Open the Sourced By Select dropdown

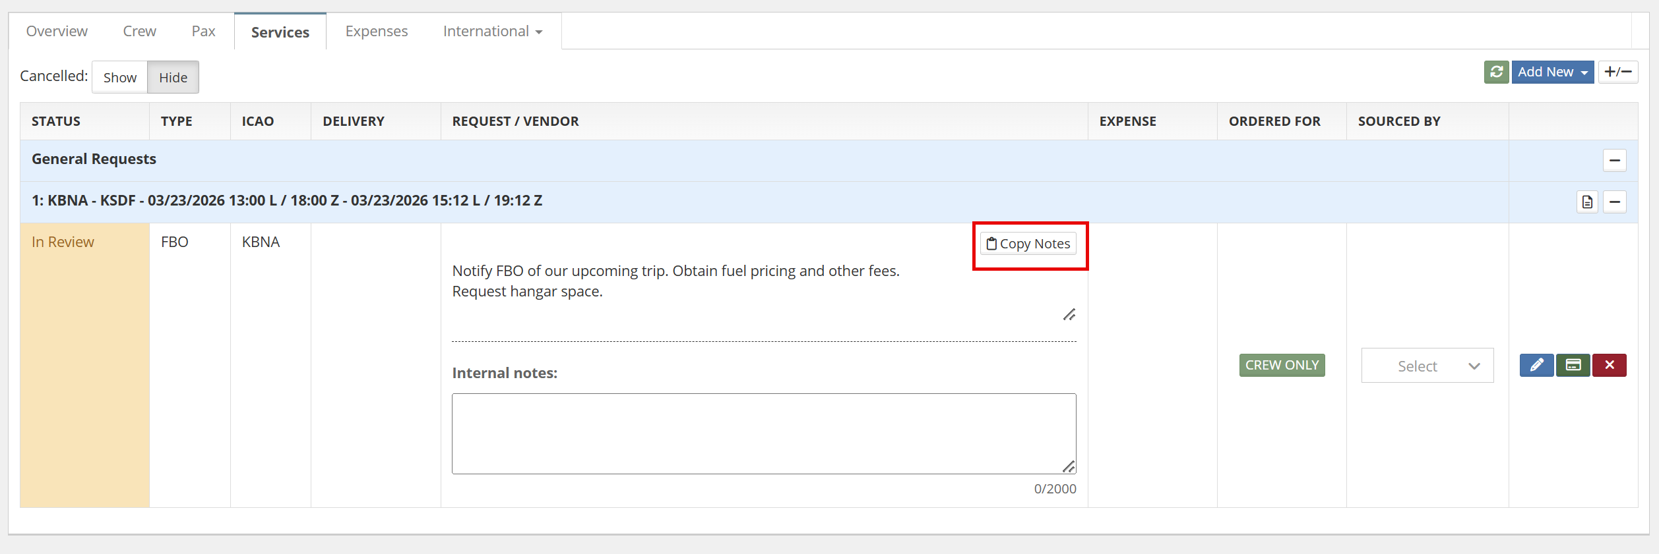(1427, 366)
